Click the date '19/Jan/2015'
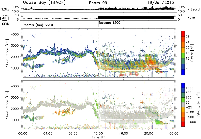201x139 pixels. (161, 3)
